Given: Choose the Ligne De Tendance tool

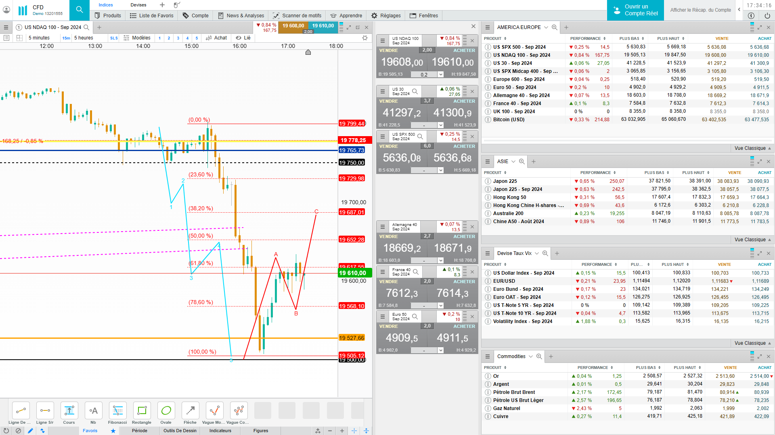Looking at the screenshot, I should coord(21,411).
